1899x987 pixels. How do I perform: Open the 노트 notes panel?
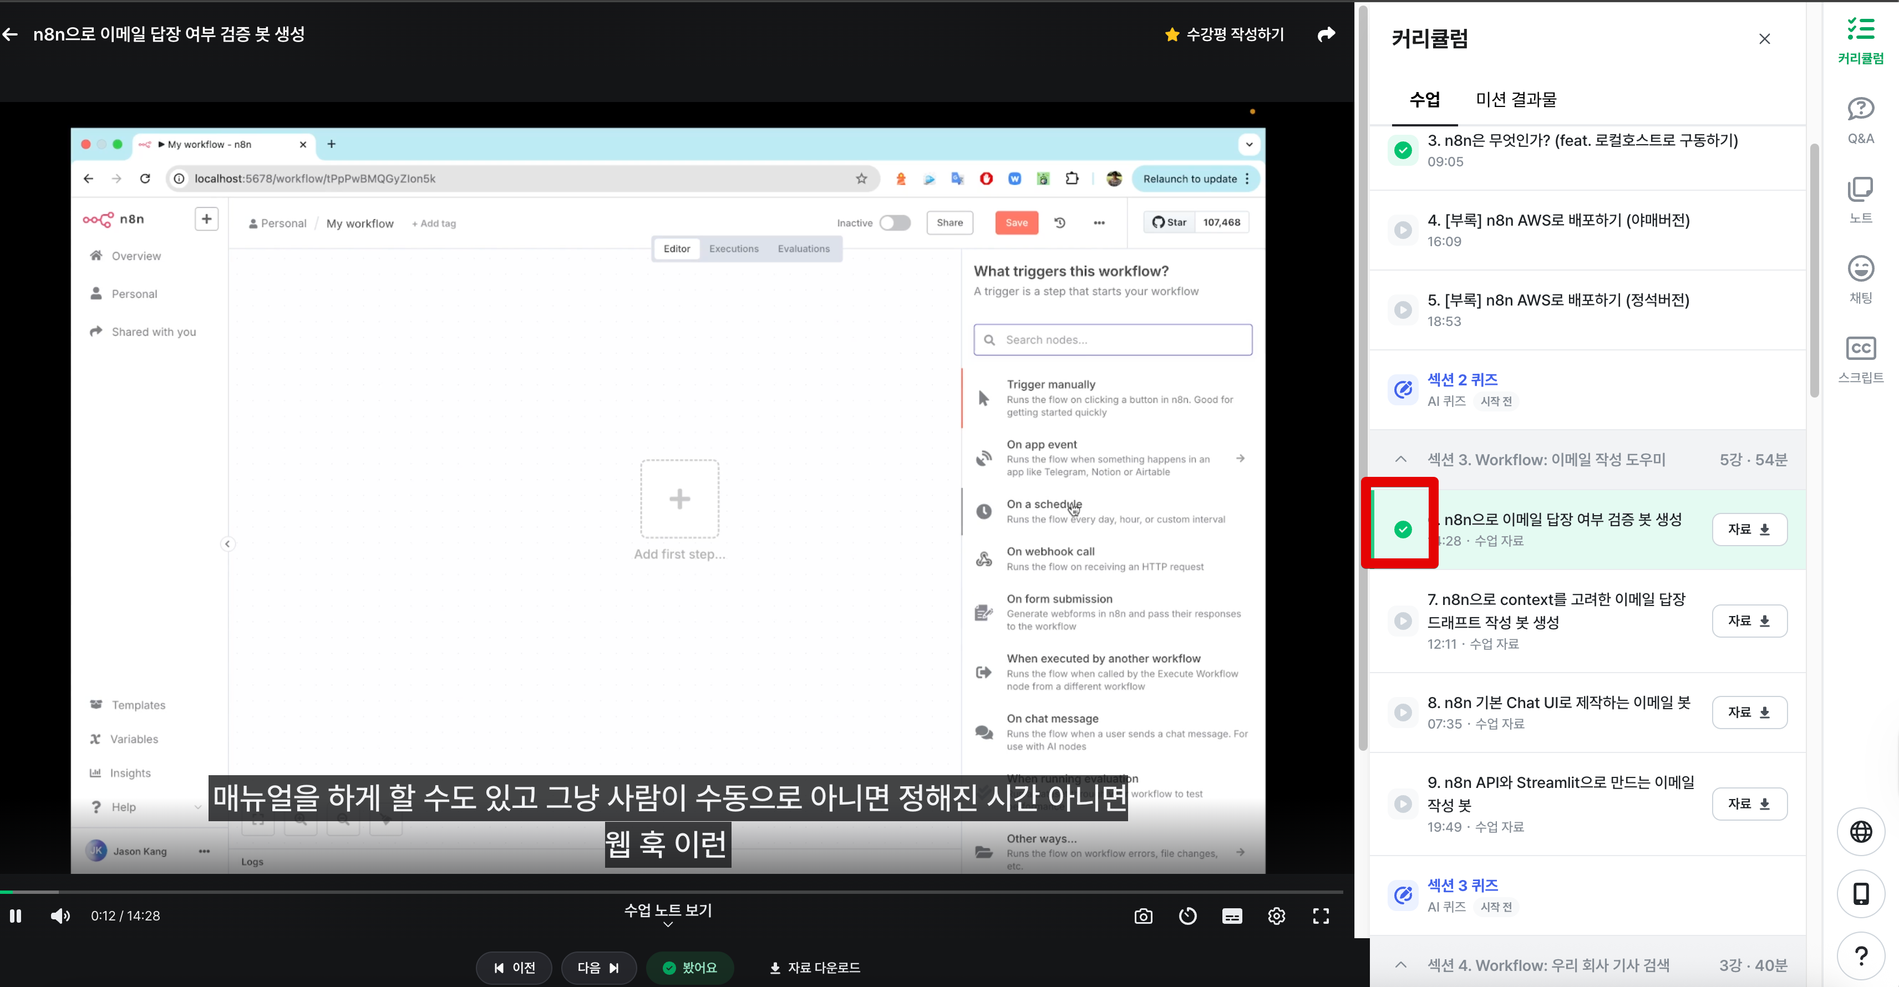[1860, 200]
